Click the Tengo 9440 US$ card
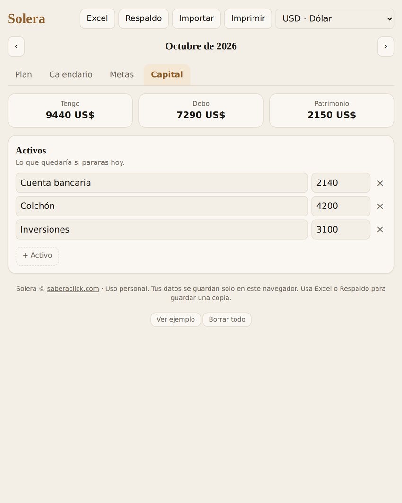This screenshot has height=503, width=402. pos(70,111)
